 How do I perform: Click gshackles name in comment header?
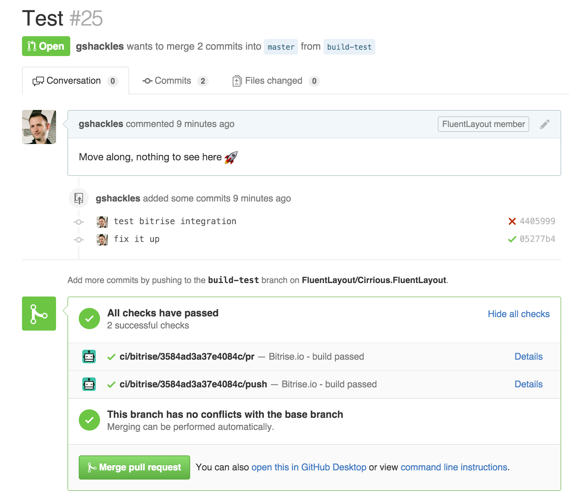101,124
